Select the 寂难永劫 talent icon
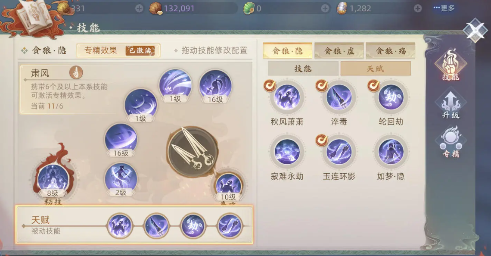Viewport: 491px width, 256px height. (x=287, y=152)
